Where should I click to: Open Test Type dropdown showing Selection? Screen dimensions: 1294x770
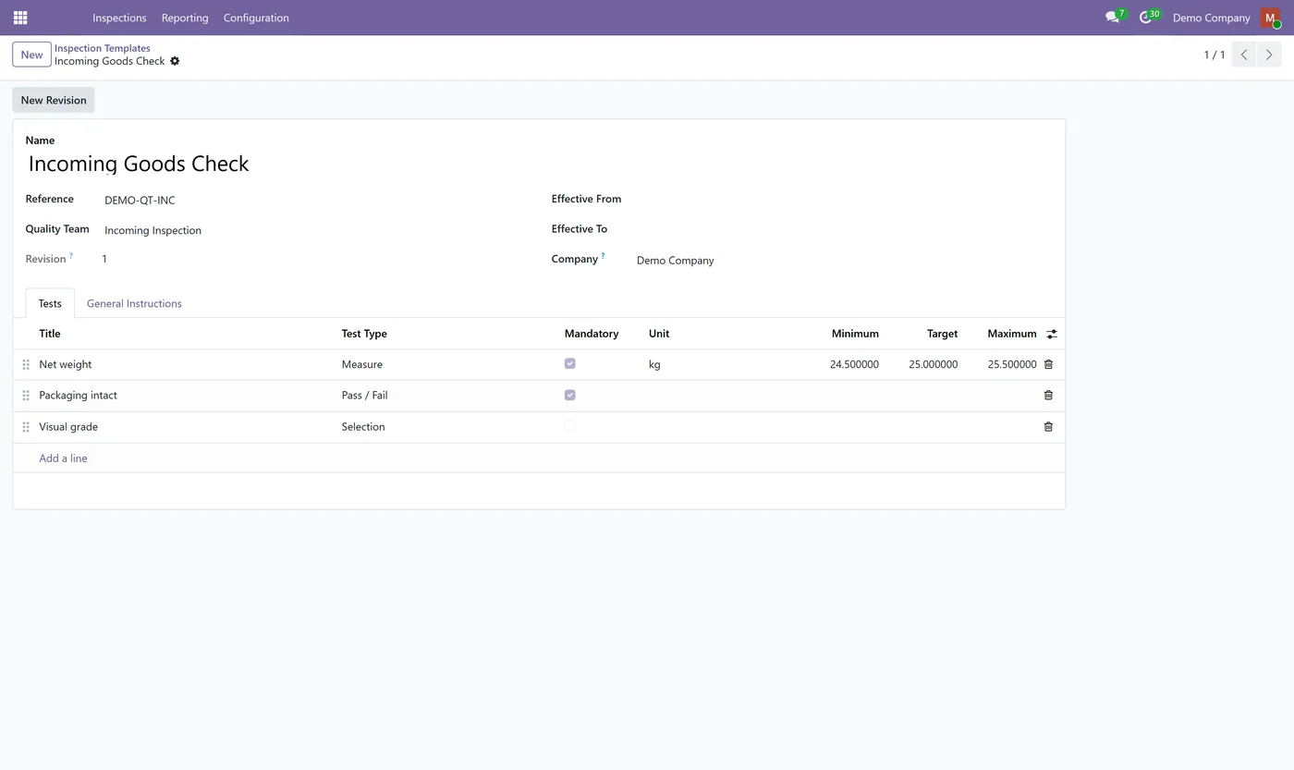tap(447, 426)
